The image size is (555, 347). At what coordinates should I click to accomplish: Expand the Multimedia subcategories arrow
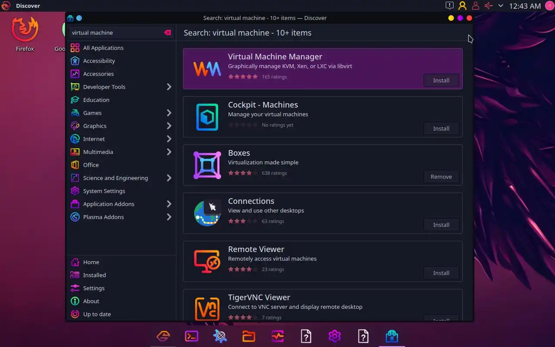pos(169,152)
